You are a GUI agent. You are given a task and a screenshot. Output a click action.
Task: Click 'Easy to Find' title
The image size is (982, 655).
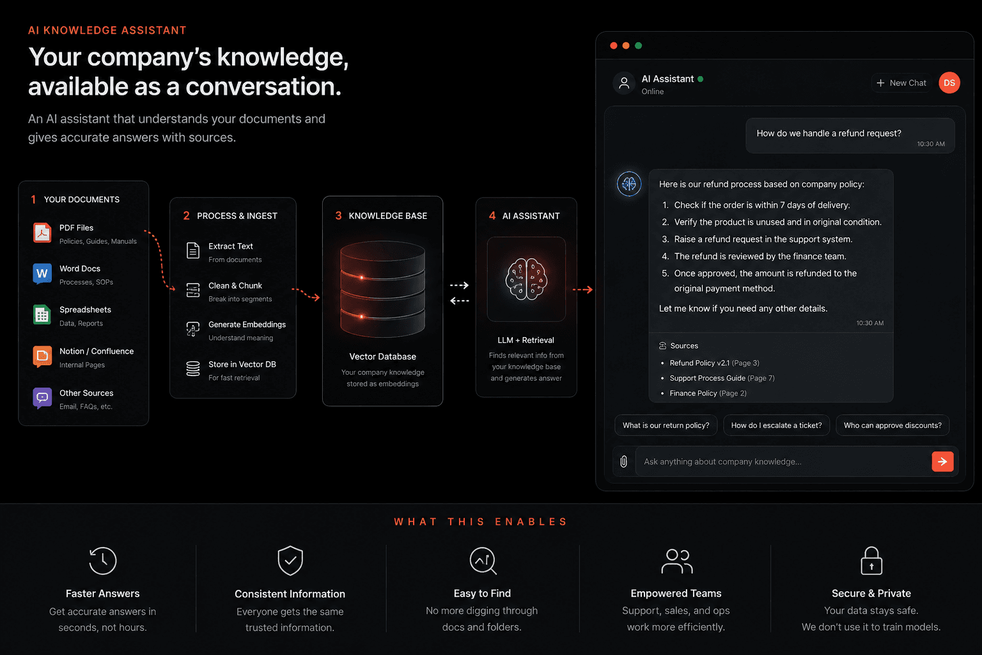click(482, 594)
